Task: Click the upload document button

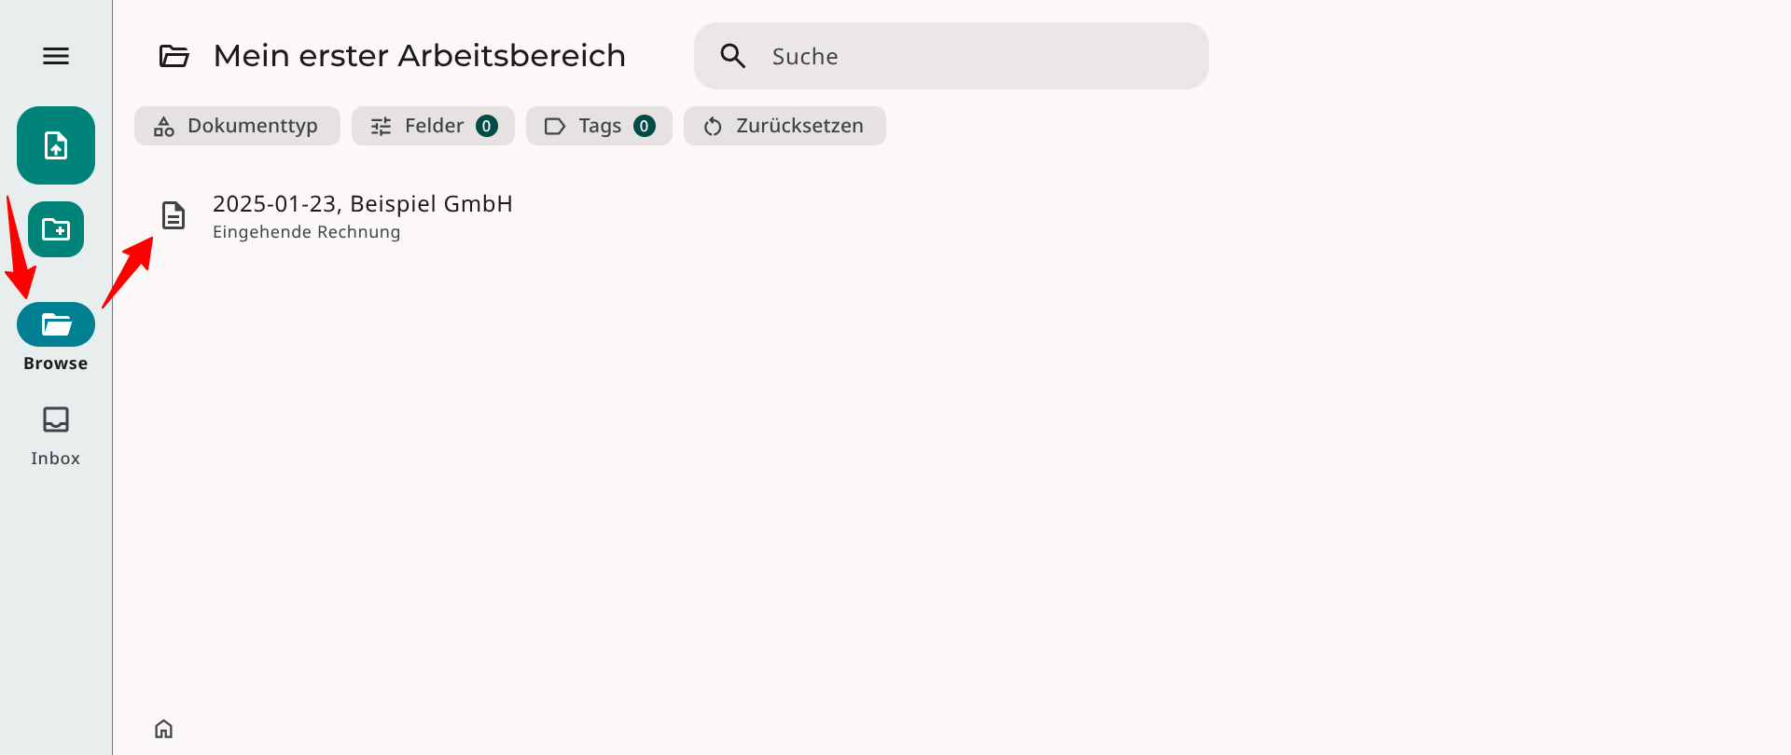Action: pos(56,145)
